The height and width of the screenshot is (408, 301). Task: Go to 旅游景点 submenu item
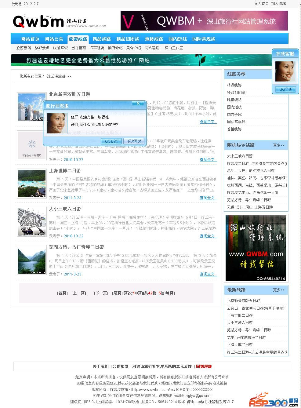click(x=42, y=48)
